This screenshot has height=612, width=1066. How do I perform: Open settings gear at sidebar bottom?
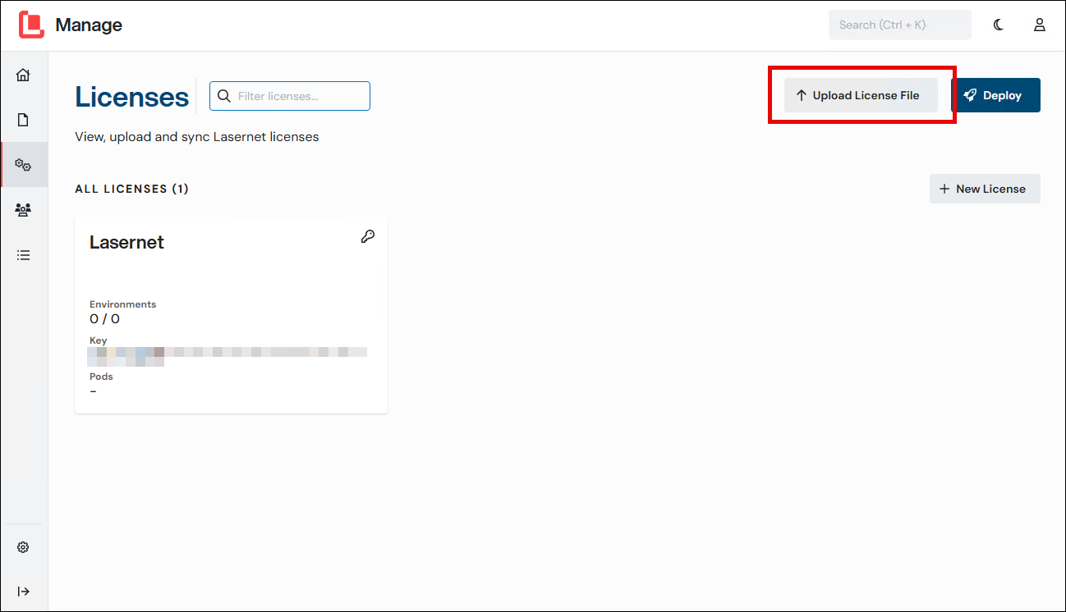[x=23, y=547]
